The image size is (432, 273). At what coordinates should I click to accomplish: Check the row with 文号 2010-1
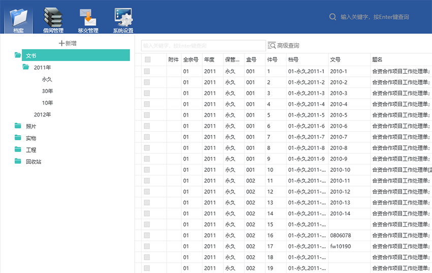(147, 71)
